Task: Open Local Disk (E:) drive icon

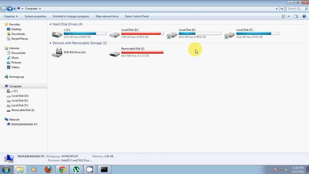Action: click(172, 35)
